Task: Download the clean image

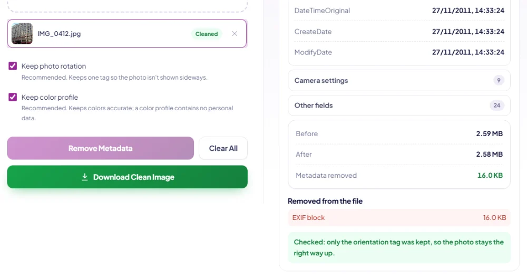Action: (x=128, y=177)
